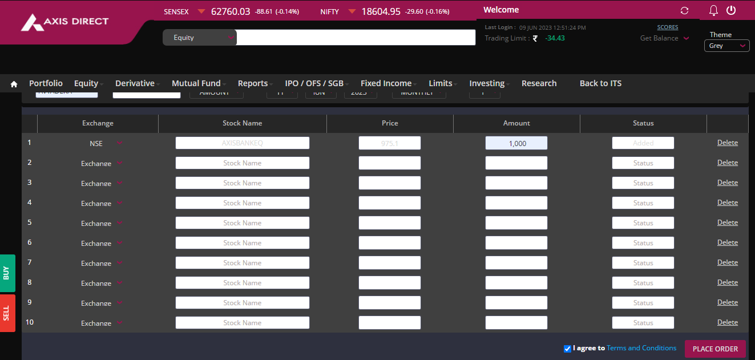The height and width of the screenshot is (360, 755).
Task: Click the Stock Name field in row 4
Action: 243,203
